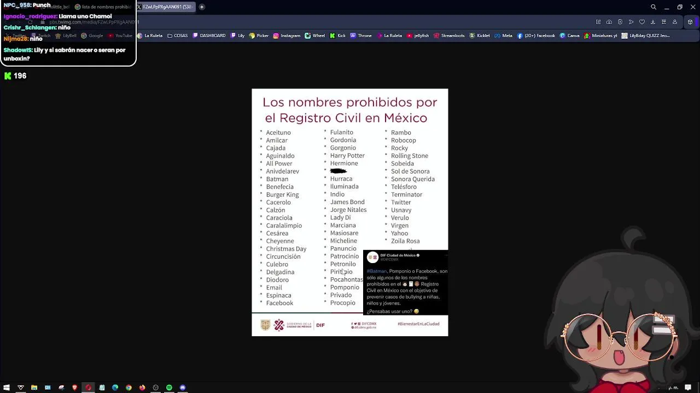Click the Gobierno de la Ciudad de México logo

[x=293, y=325]
